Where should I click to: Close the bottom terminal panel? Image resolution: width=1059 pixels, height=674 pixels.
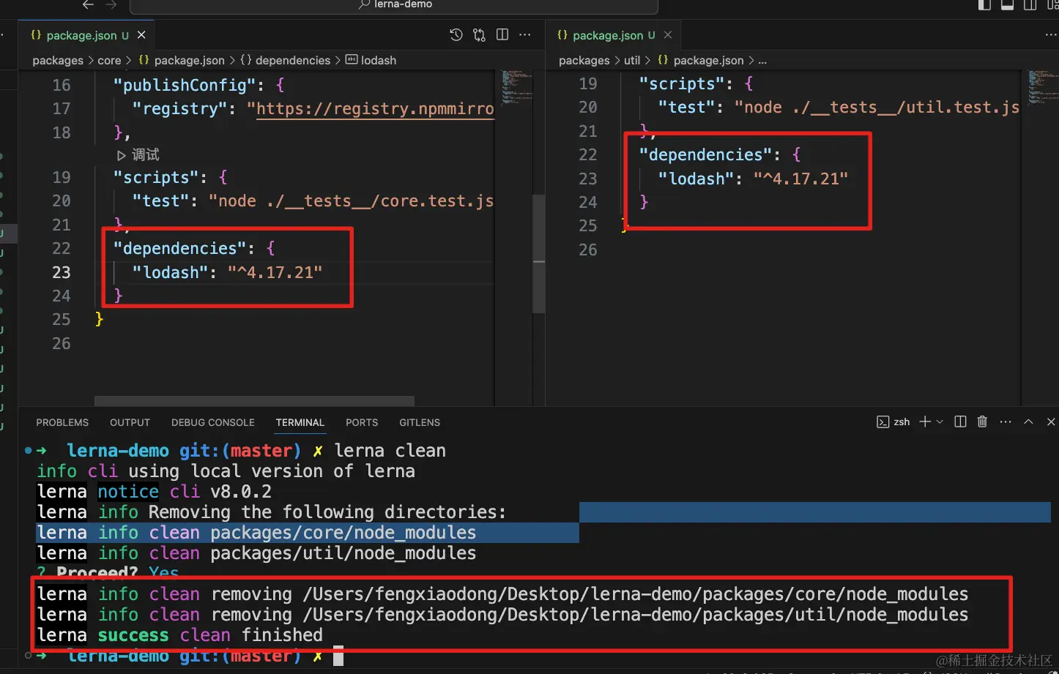tap(1051, 422)
